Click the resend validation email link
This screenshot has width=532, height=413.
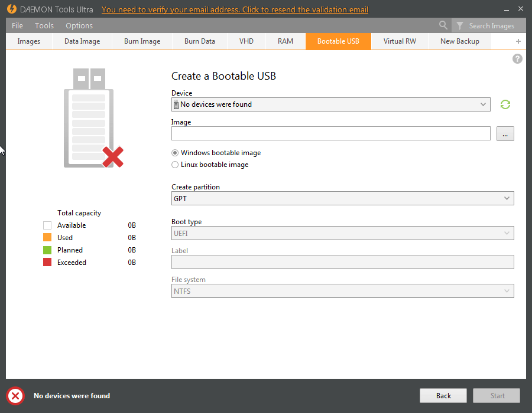[234, 9]
